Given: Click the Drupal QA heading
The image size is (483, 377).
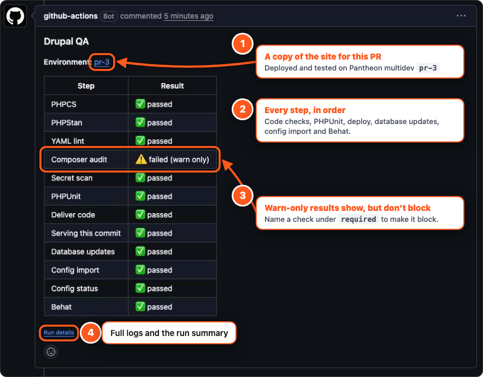Looking at the screenshot, I should pyautogui.click(x=66, y=42).
